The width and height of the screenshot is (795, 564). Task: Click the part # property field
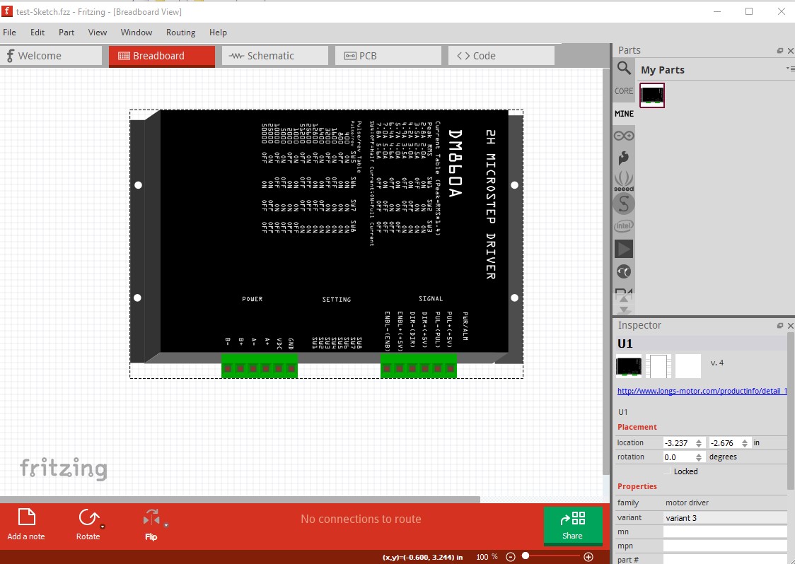tap(725, 560)
